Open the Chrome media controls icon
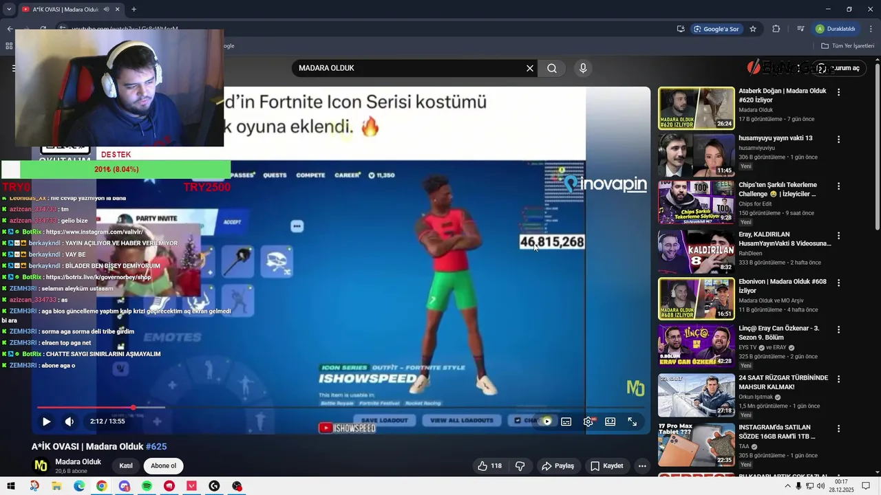This screenshot has height=495, width=881. coord(800,29)
